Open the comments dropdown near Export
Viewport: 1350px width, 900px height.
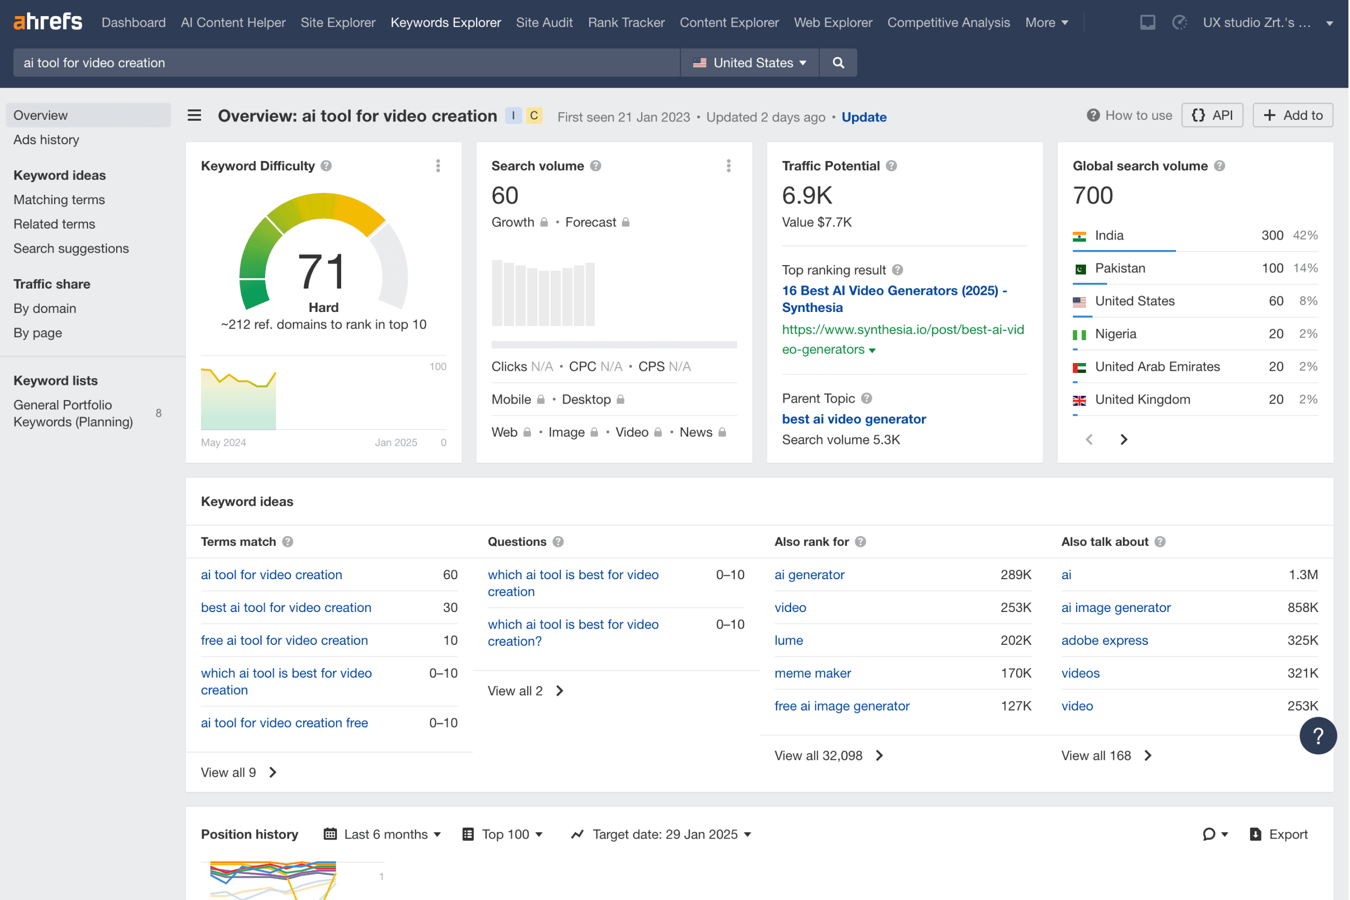point(1215,834)
